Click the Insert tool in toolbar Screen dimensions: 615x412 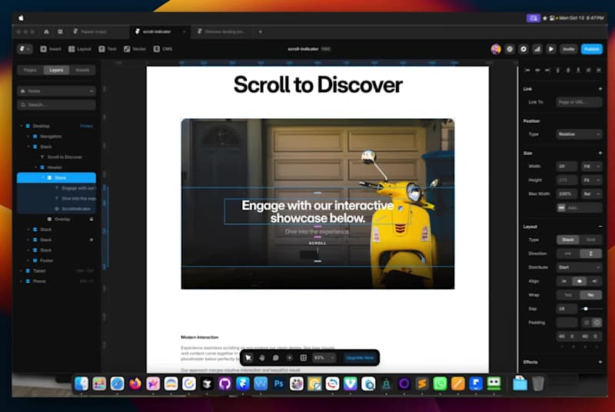click(x=51, y=49)
